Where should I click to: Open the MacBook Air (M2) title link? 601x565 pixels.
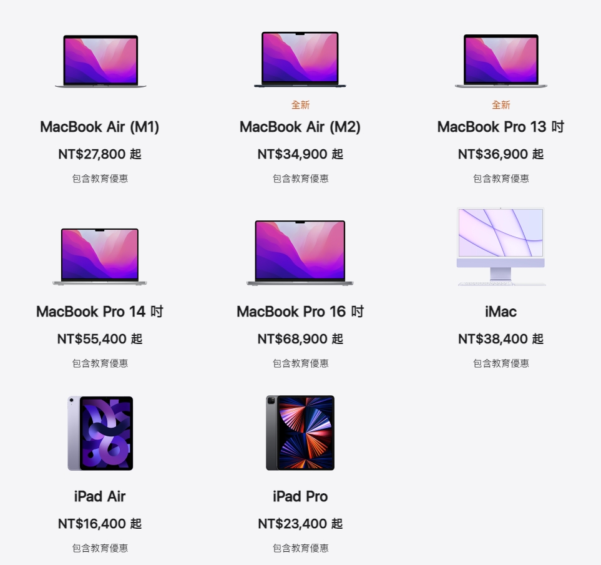[x=300, y=127]
